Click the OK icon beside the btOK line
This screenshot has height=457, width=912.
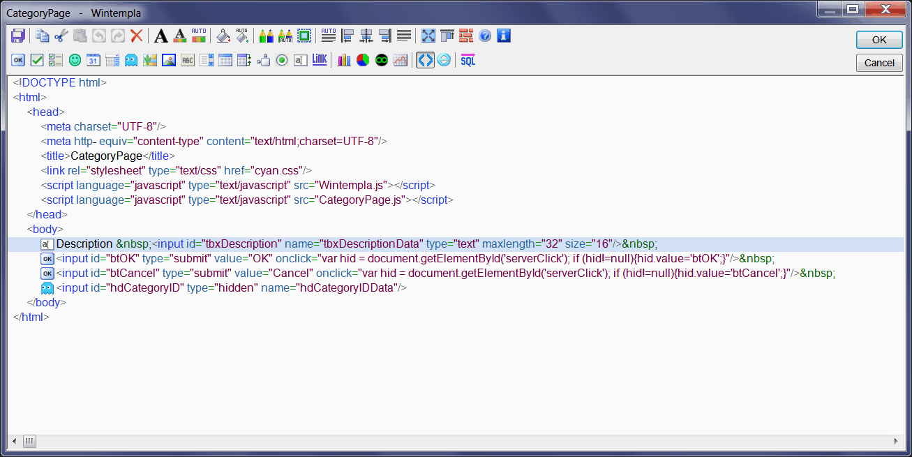[x=47, y=259]
